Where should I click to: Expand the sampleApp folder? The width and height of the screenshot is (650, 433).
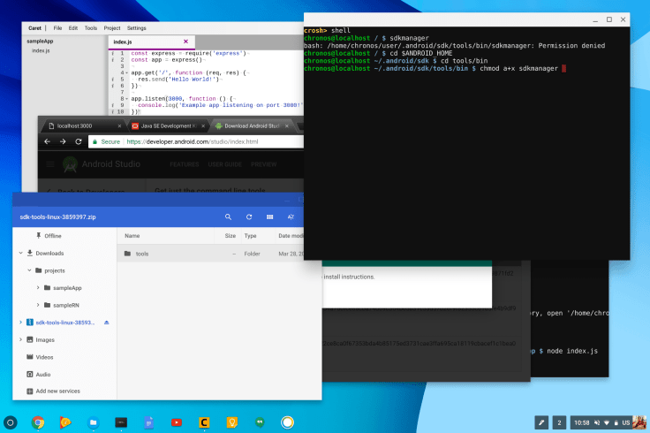(x=37, y=288)
